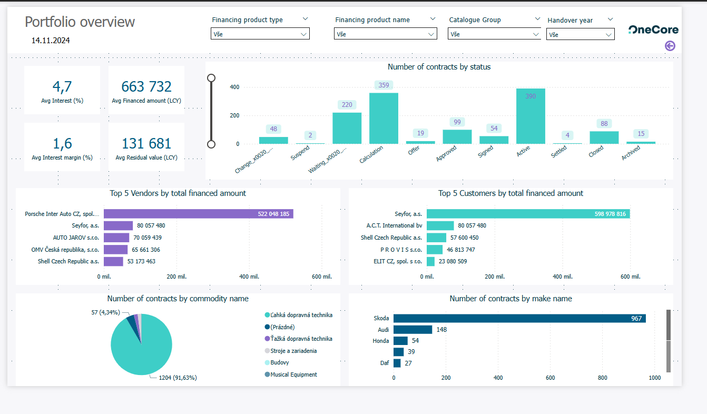
Task: Click the OneCore logo
Action: (x=653, y=30)
